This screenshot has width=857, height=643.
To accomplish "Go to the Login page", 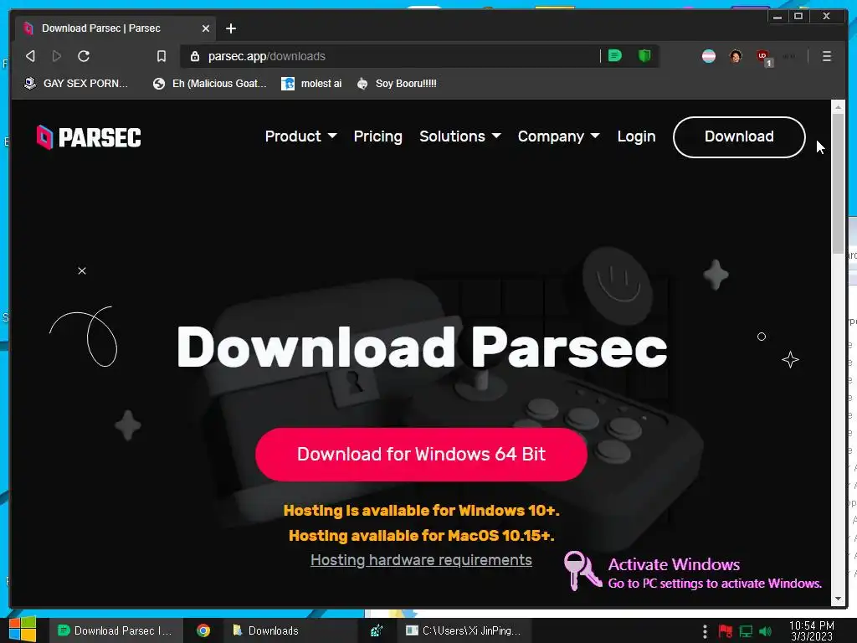I will point(636,136).
